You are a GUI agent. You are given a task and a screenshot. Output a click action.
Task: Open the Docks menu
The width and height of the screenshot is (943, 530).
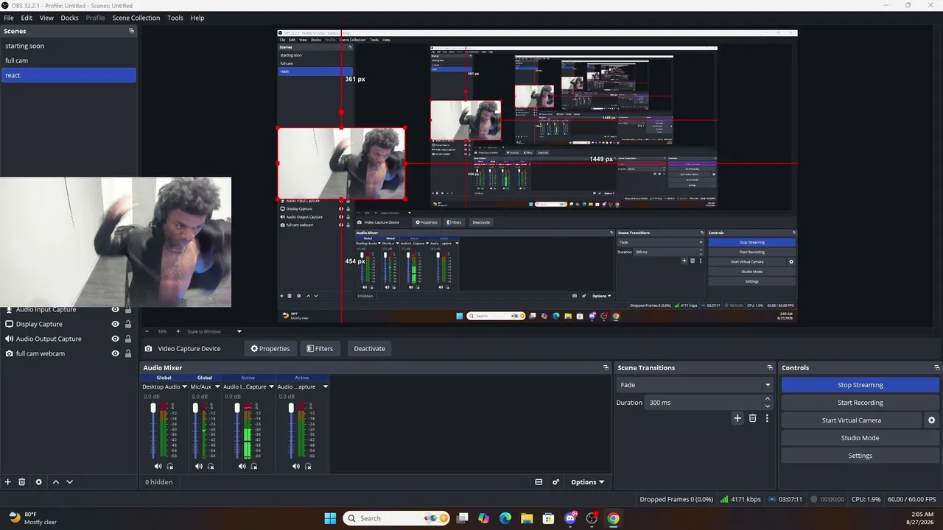pyautogui.click(x=69, y=18)
